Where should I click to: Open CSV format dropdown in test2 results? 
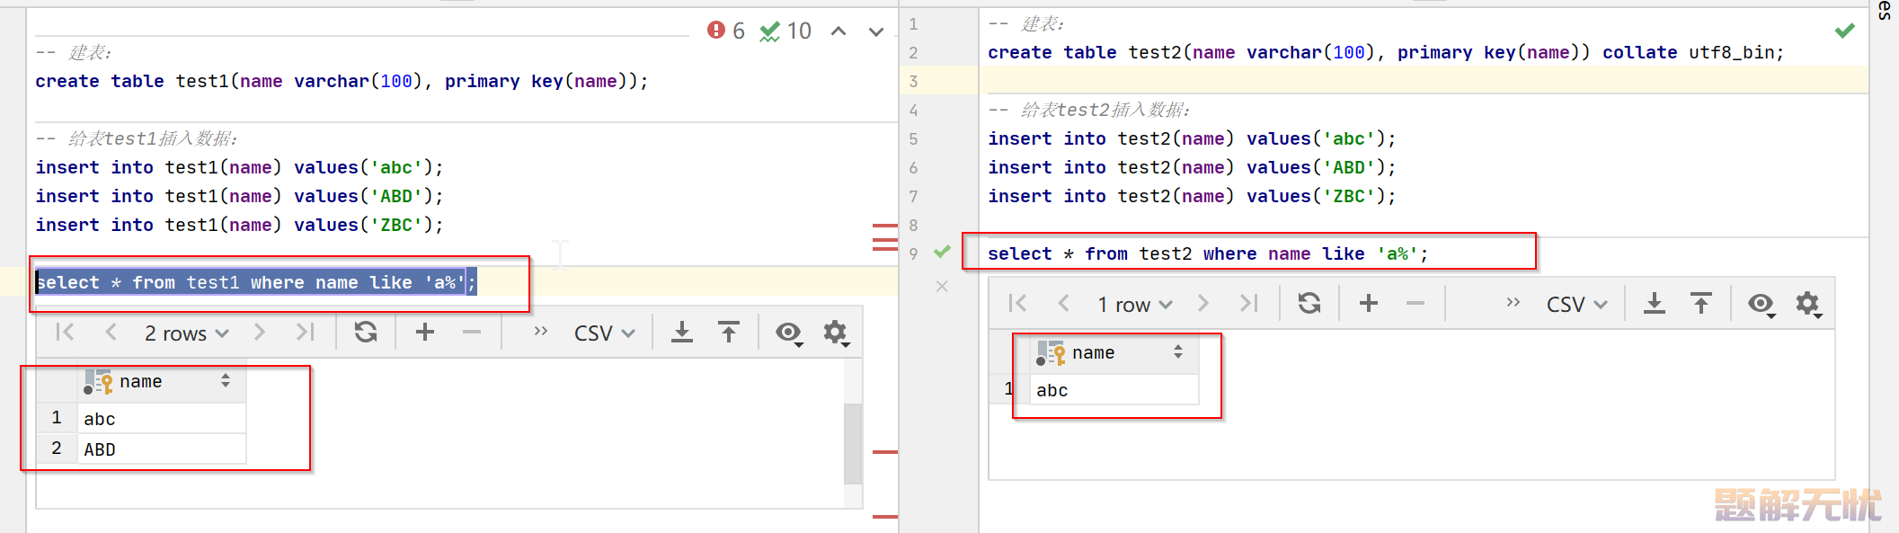[1577, 305]
